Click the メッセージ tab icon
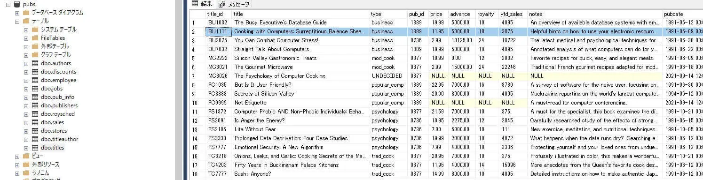The height and width of the screenshot is (180, 703). click(222, 4)
